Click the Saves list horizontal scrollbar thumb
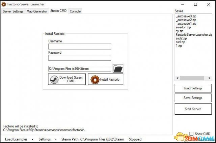This screenshot has height=143, width=216. [x=192, y=78]
